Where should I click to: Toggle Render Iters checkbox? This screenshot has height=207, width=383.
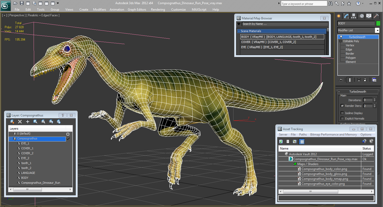342,106
